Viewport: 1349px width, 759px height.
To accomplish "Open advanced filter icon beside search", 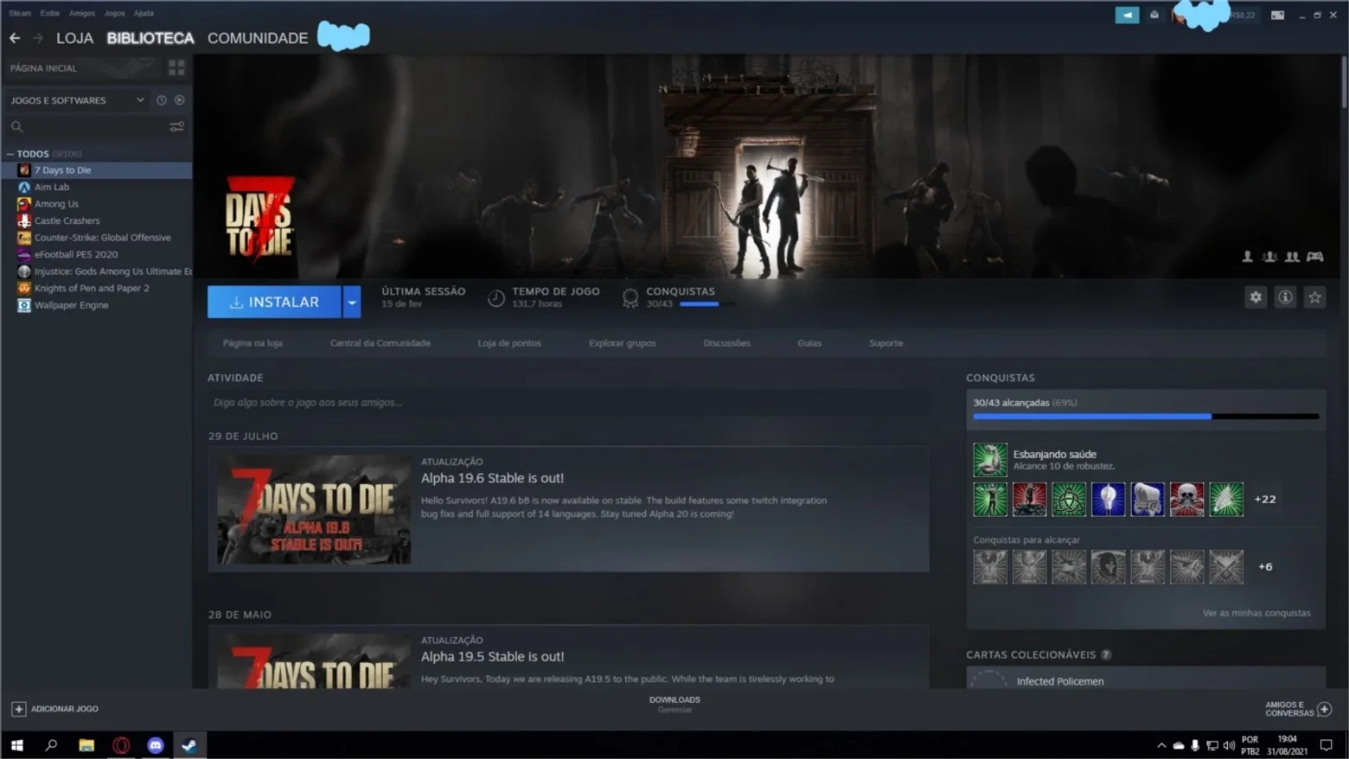I will [176, 126].
